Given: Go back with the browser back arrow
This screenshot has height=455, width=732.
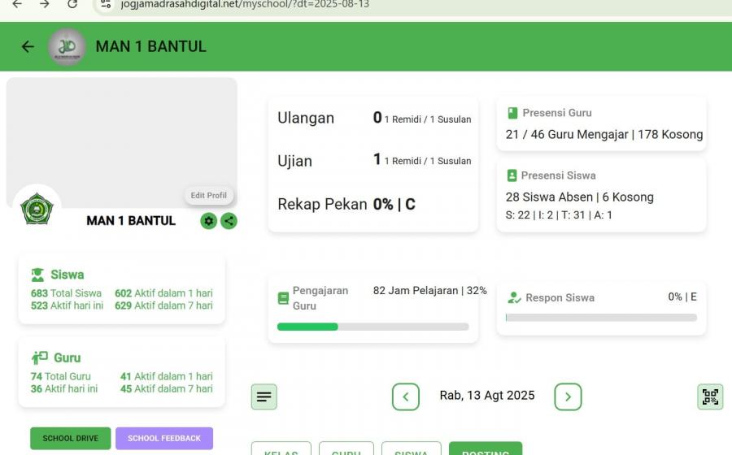Looking at the screenshot, I should point(17,4).
